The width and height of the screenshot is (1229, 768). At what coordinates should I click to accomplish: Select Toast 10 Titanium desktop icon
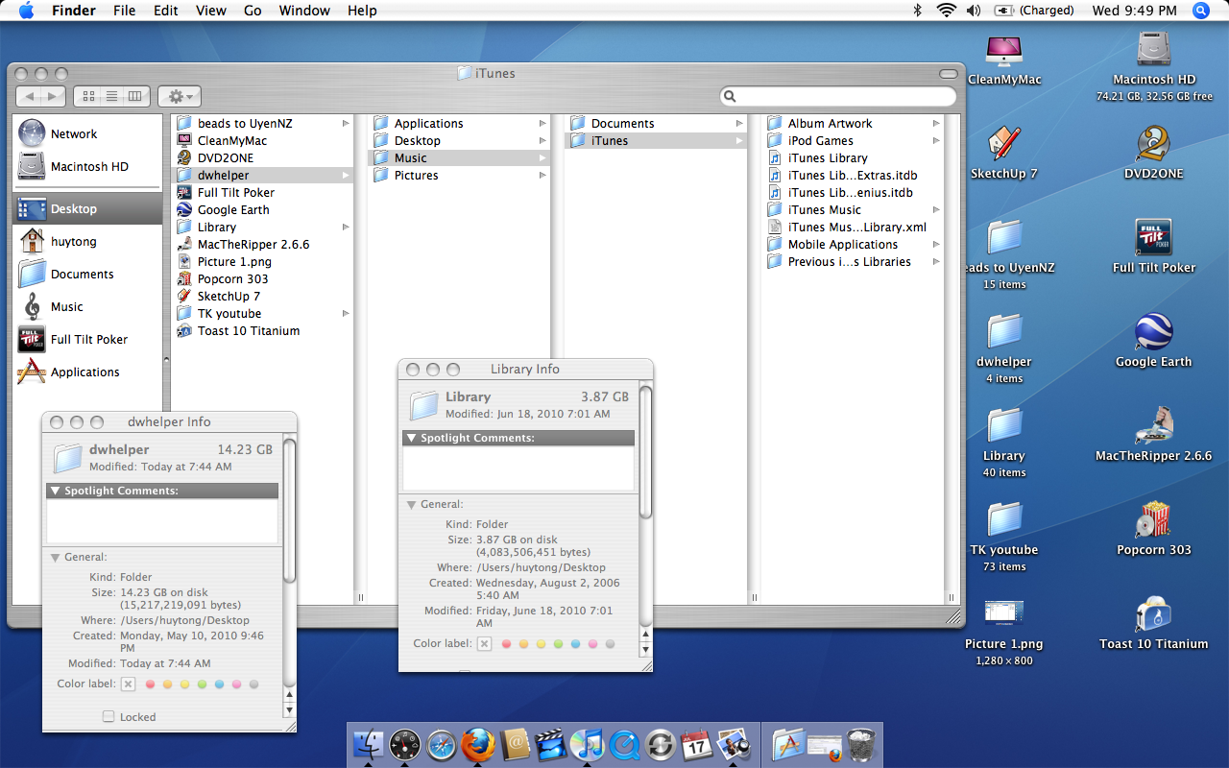pyautogui.click(x=1153, y=614)
